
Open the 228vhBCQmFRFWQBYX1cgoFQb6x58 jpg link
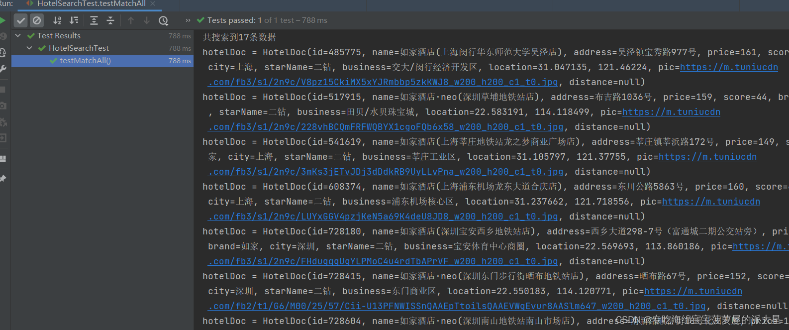tap(386, 127)
